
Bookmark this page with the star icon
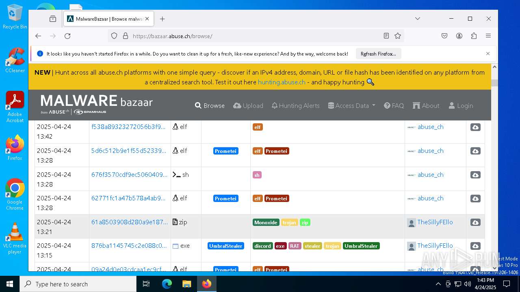398,36
